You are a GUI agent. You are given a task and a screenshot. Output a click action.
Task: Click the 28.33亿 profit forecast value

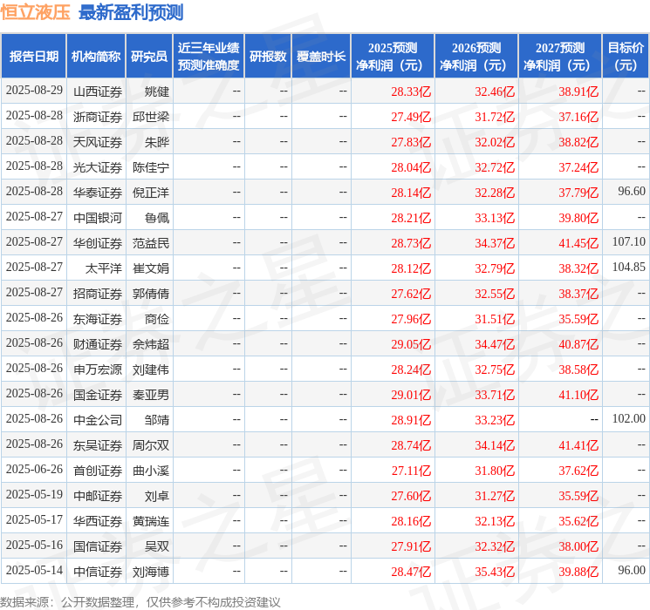coord(411,91)
